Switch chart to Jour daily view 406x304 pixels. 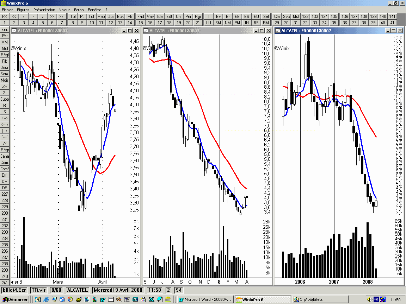[x=4, y=68]
